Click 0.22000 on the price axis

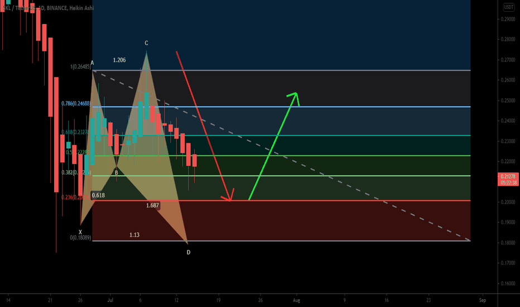508,161
